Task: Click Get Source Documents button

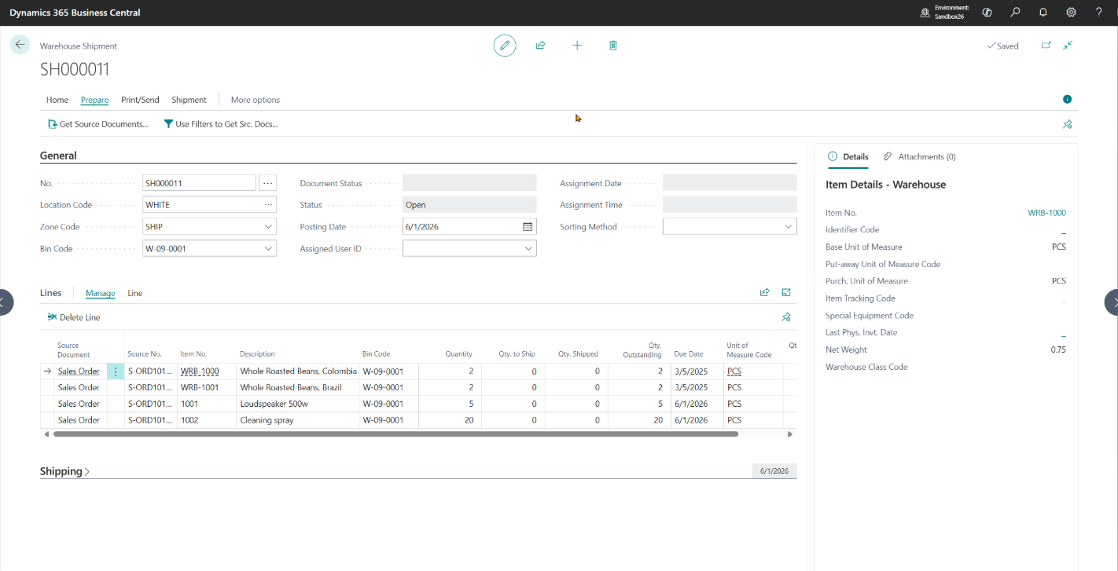Action: (x=98, y=124)
